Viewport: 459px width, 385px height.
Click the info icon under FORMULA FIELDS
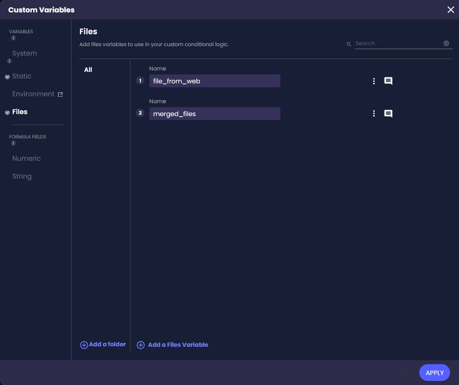(x=13, y=143)
